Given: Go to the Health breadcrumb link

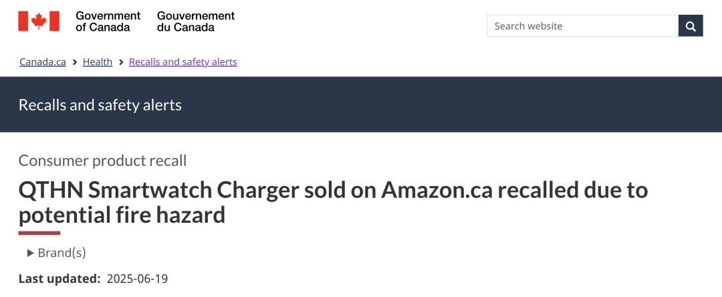Looking at the screenshot, I should coord(98,62).
